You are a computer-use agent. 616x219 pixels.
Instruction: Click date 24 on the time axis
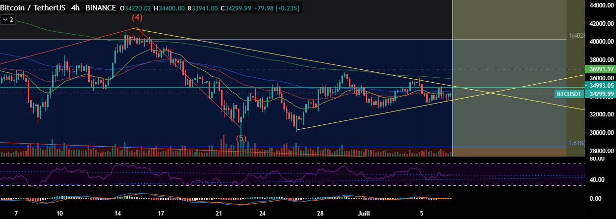point(263,214)
